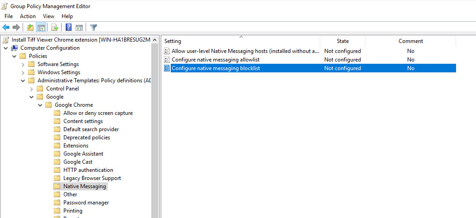Click the Back arrow toolbar icon

[x=6, y=28]
